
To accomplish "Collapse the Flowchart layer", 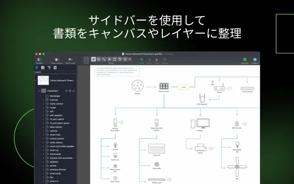I will [x=39, y=91].
